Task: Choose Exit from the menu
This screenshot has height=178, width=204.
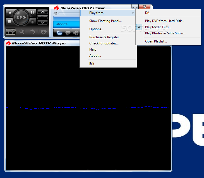Action: click(x=108, y=64)
